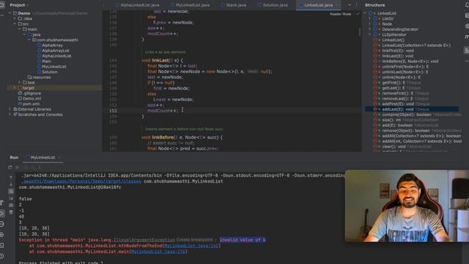Image resolution: width=469 pixels, height=264 pixels.
Task: Switch to MyLinkedList.java editor tab
Action: pyautogui.click(x=191, y=5)
